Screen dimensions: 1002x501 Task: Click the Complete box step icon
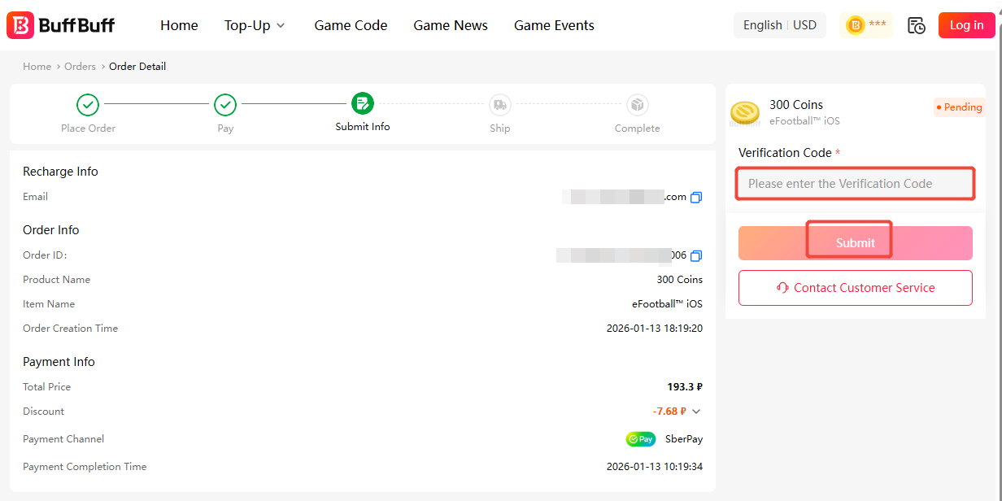click(637, 104)
